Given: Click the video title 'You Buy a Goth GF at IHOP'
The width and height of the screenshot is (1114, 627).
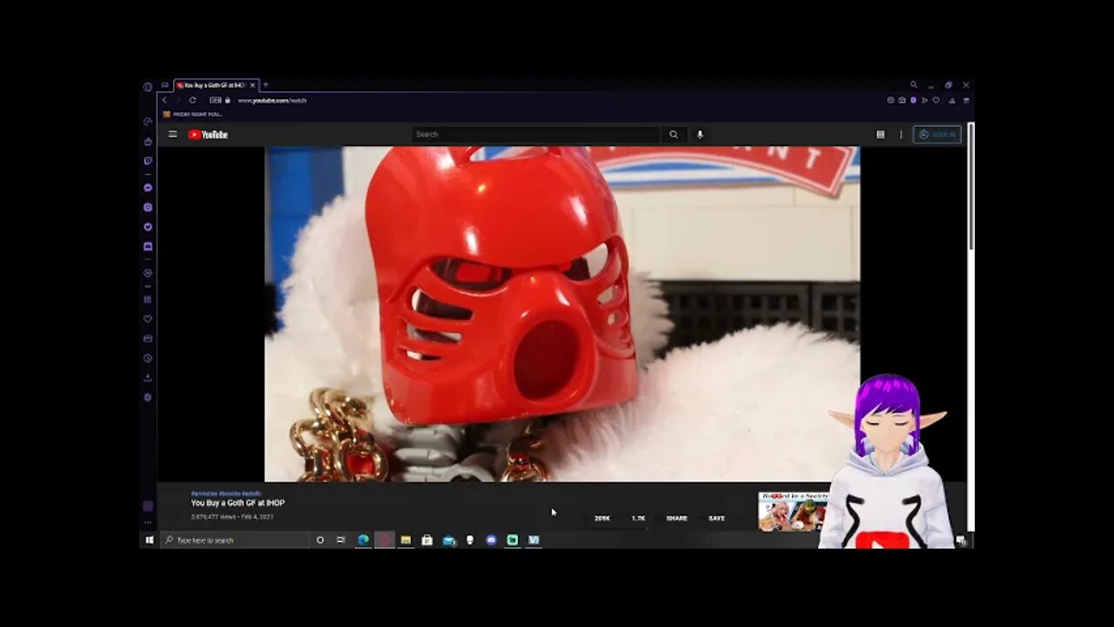Looking at the screenshot, I should 238,503.
